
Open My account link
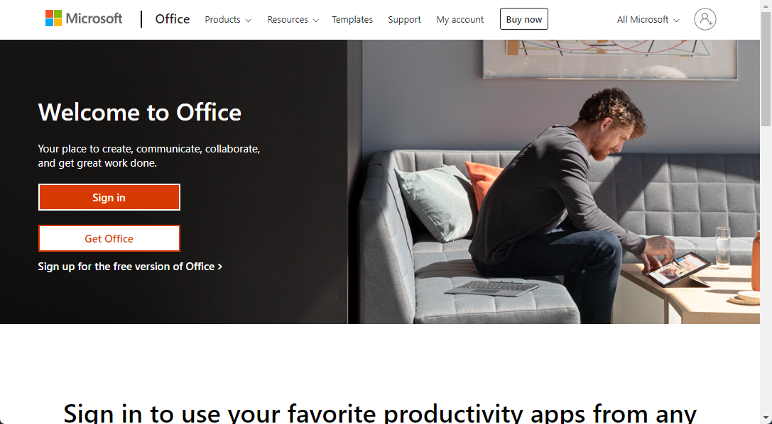(460, 20)
